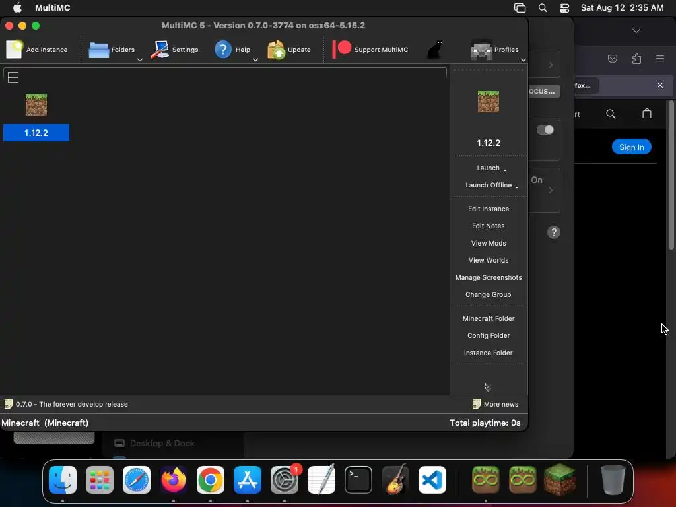Image resolution: width=676 pixels, height=507 pixels.
Task: Open Spotlight search in menu bar
Action: [x=543, y=8]
